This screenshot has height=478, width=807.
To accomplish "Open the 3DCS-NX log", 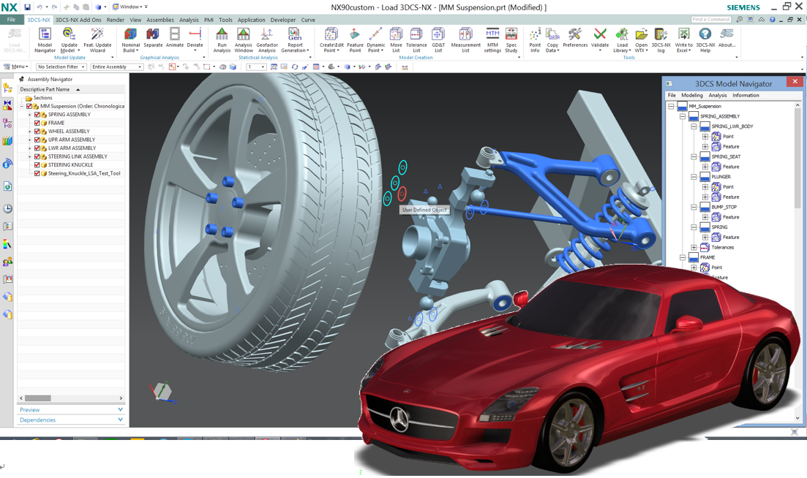I will tap(661, 39).
